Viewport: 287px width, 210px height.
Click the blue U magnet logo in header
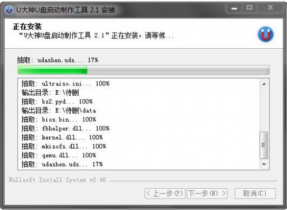click(x=266, y=34)
